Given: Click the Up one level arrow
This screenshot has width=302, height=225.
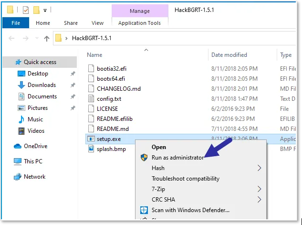Looking at the screenshot, I should pos(47,38).
